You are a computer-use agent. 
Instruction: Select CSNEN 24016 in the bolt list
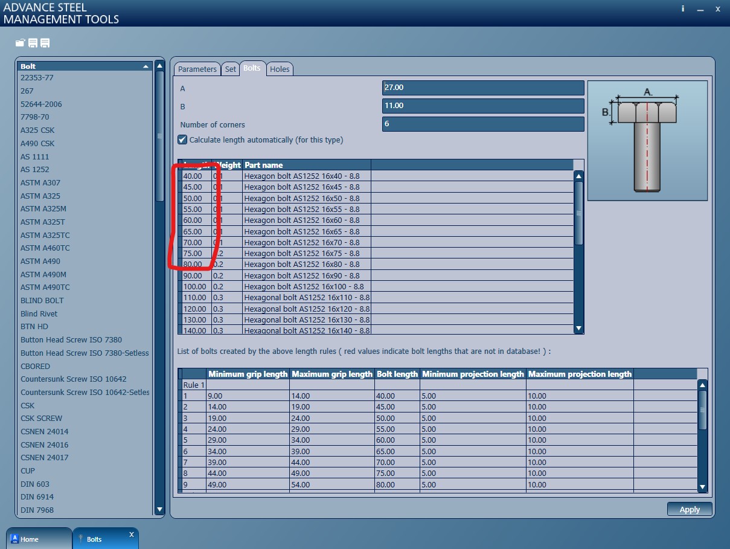45,445
